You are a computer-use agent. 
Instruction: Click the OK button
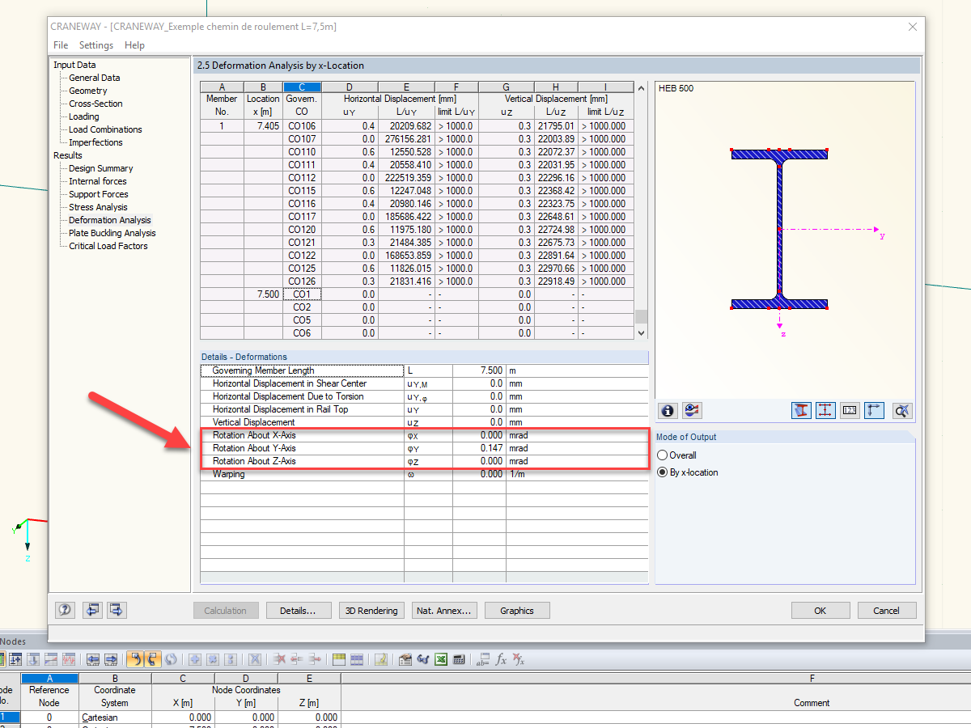point(820,611)
